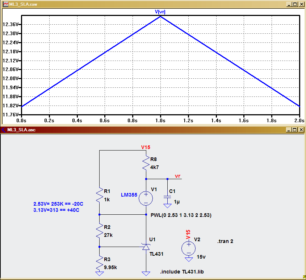The width and height of the screenshot is (306, 280).
Task: Click the peak of the blue trace
Action: pos(160,17)
